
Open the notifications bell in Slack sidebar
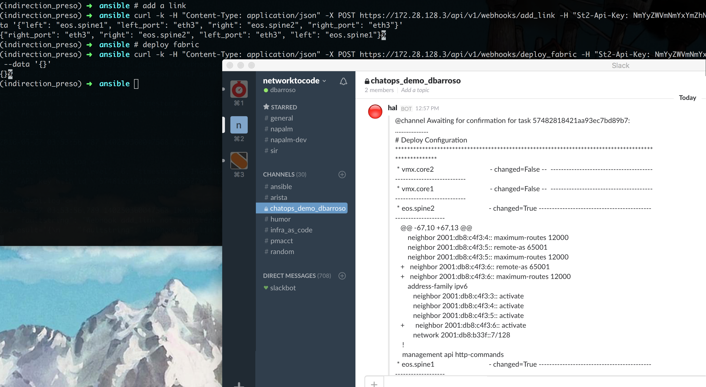[x=344, y=82]
